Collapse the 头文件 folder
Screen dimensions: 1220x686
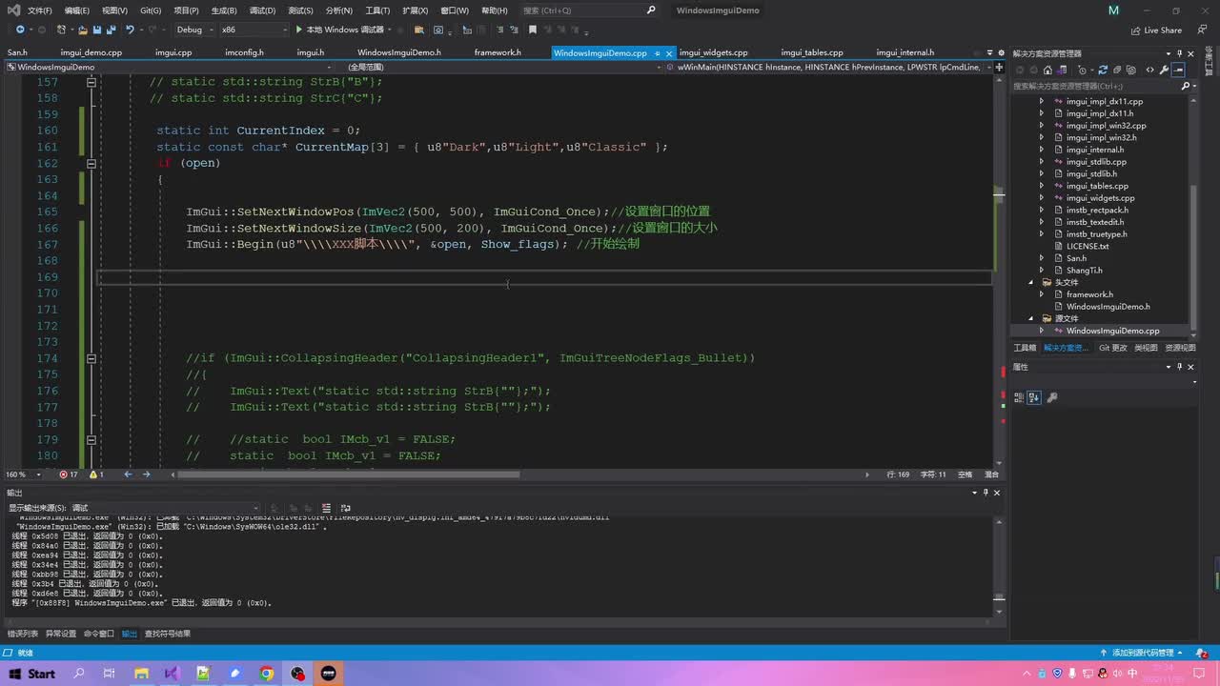click(1030, 283)
